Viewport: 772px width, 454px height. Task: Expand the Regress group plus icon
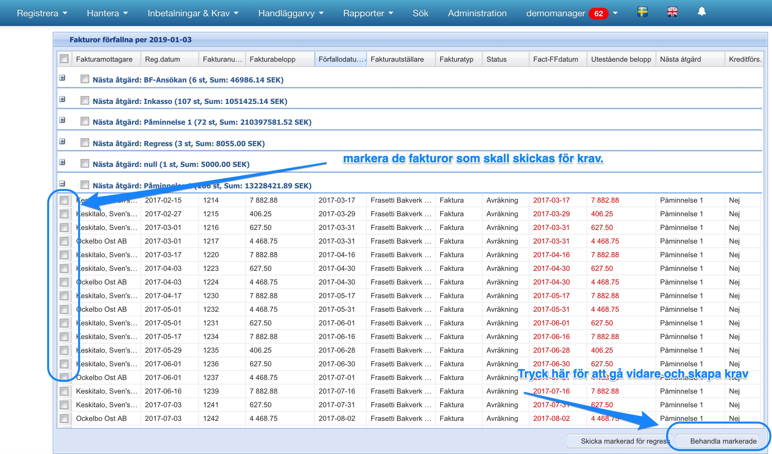pos(62,142)
